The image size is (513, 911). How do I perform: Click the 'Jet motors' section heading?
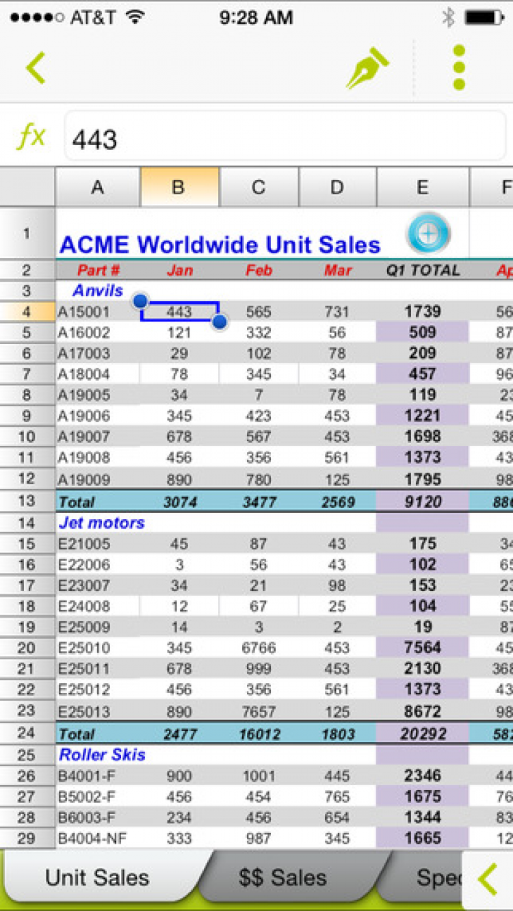point(101,523)
